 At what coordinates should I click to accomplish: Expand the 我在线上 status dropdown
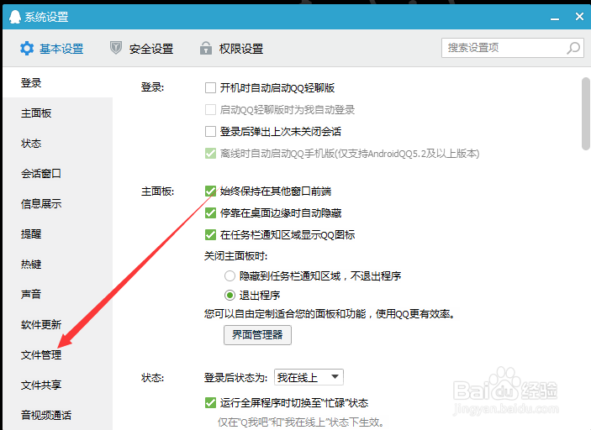point(309,377)
